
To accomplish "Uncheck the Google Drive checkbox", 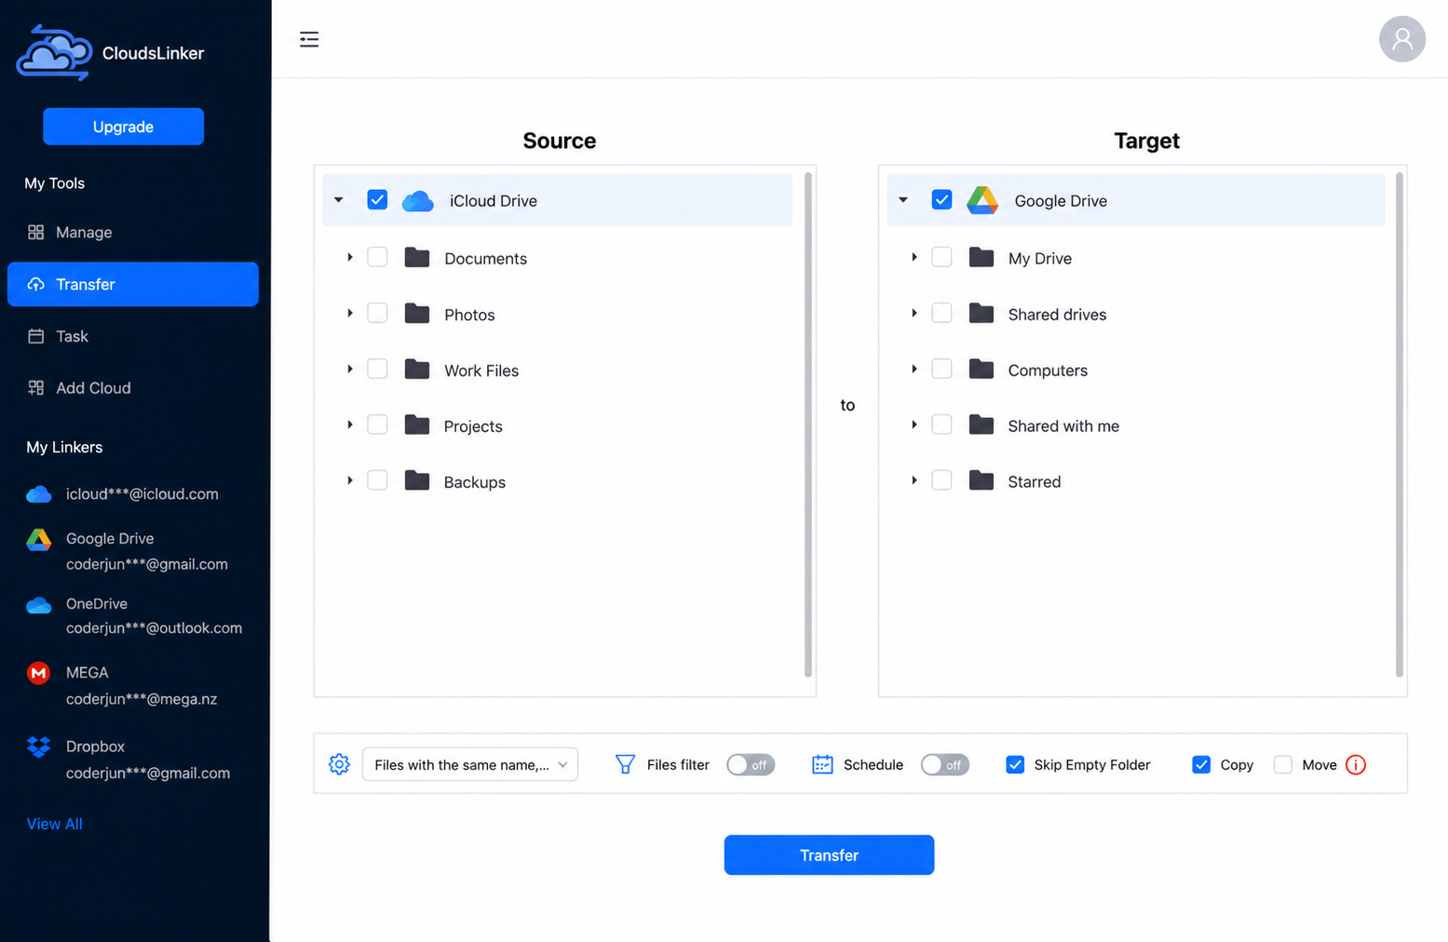I will coord(941,200).
